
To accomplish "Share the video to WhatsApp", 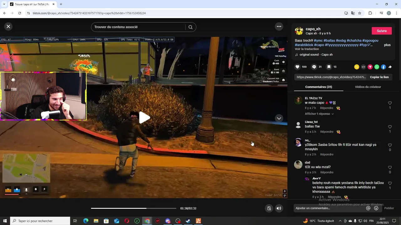I will click(x=377, y=67).
